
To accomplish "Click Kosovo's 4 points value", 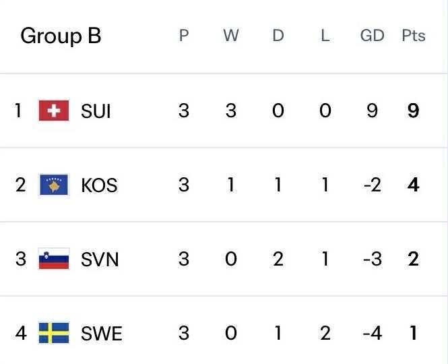I will [x=413, y=185].
